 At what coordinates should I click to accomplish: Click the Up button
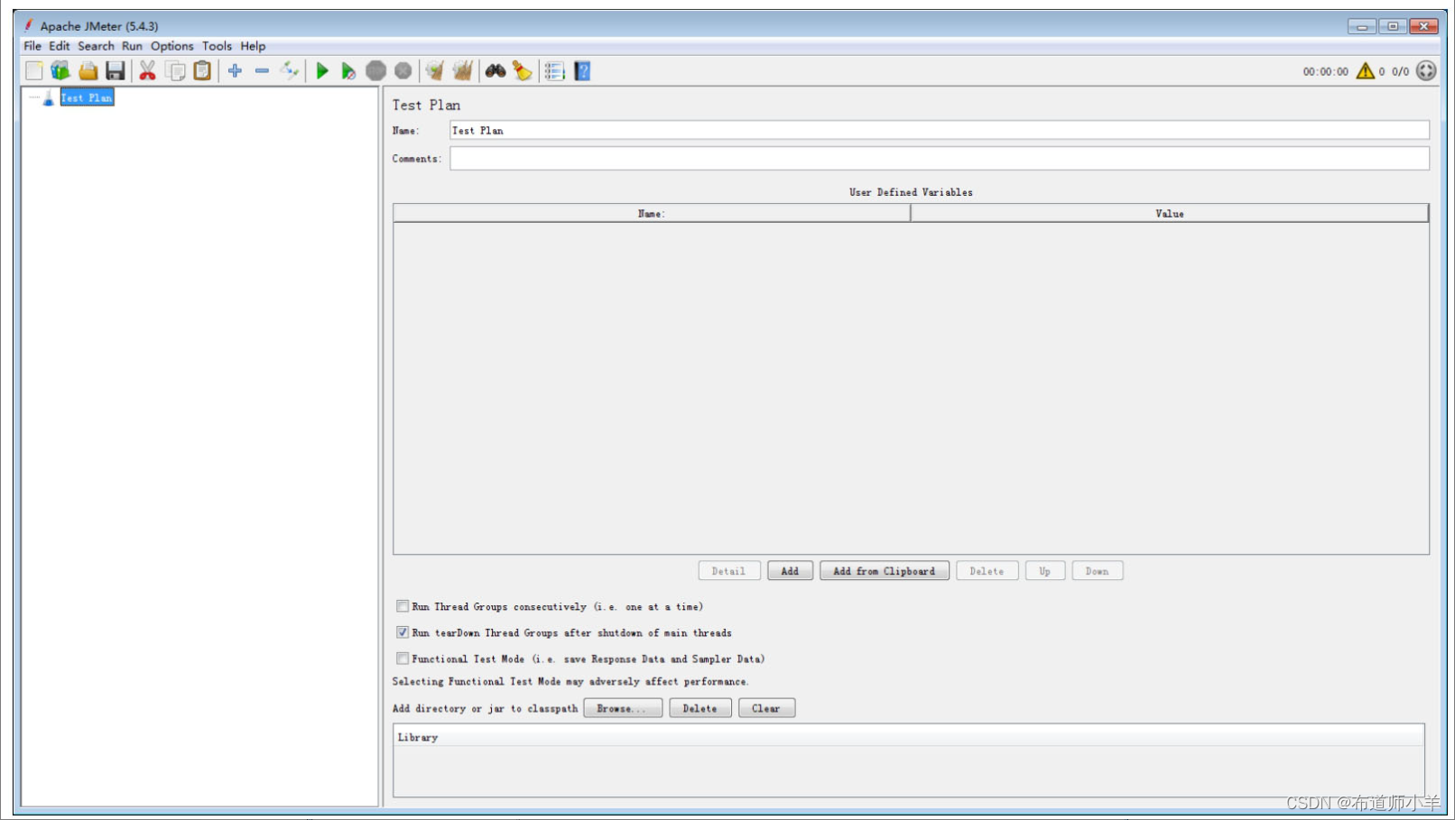(x=1044, y=571)
